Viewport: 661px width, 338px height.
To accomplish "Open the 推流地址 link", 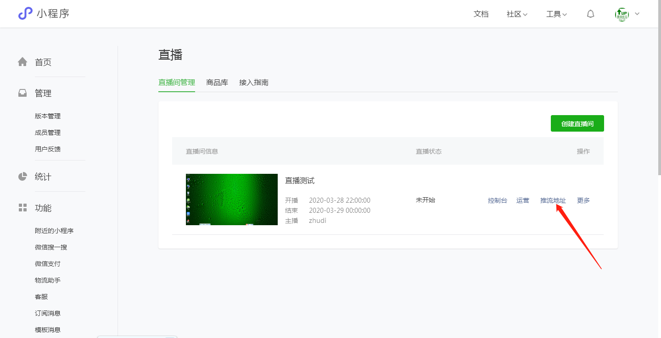I will (x=553, y=200).
